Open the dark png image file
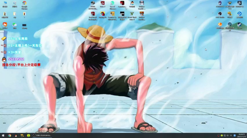Screen dimensions: 247x138 [x=24, y=26]
